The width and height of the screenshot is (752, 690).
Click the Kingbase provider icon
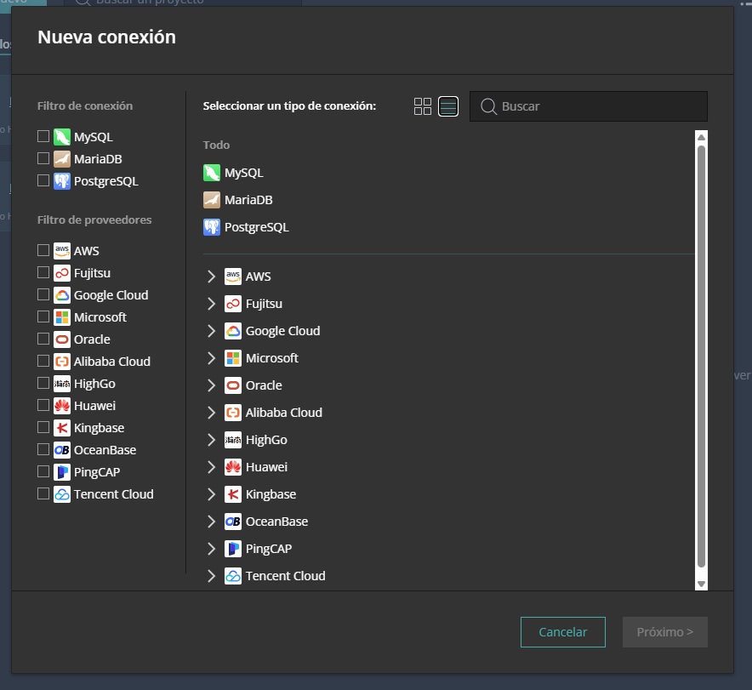231,494
